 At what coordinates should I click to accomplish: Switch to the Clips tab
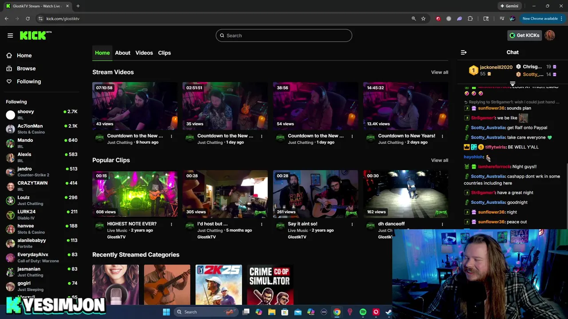click(164, 53)
